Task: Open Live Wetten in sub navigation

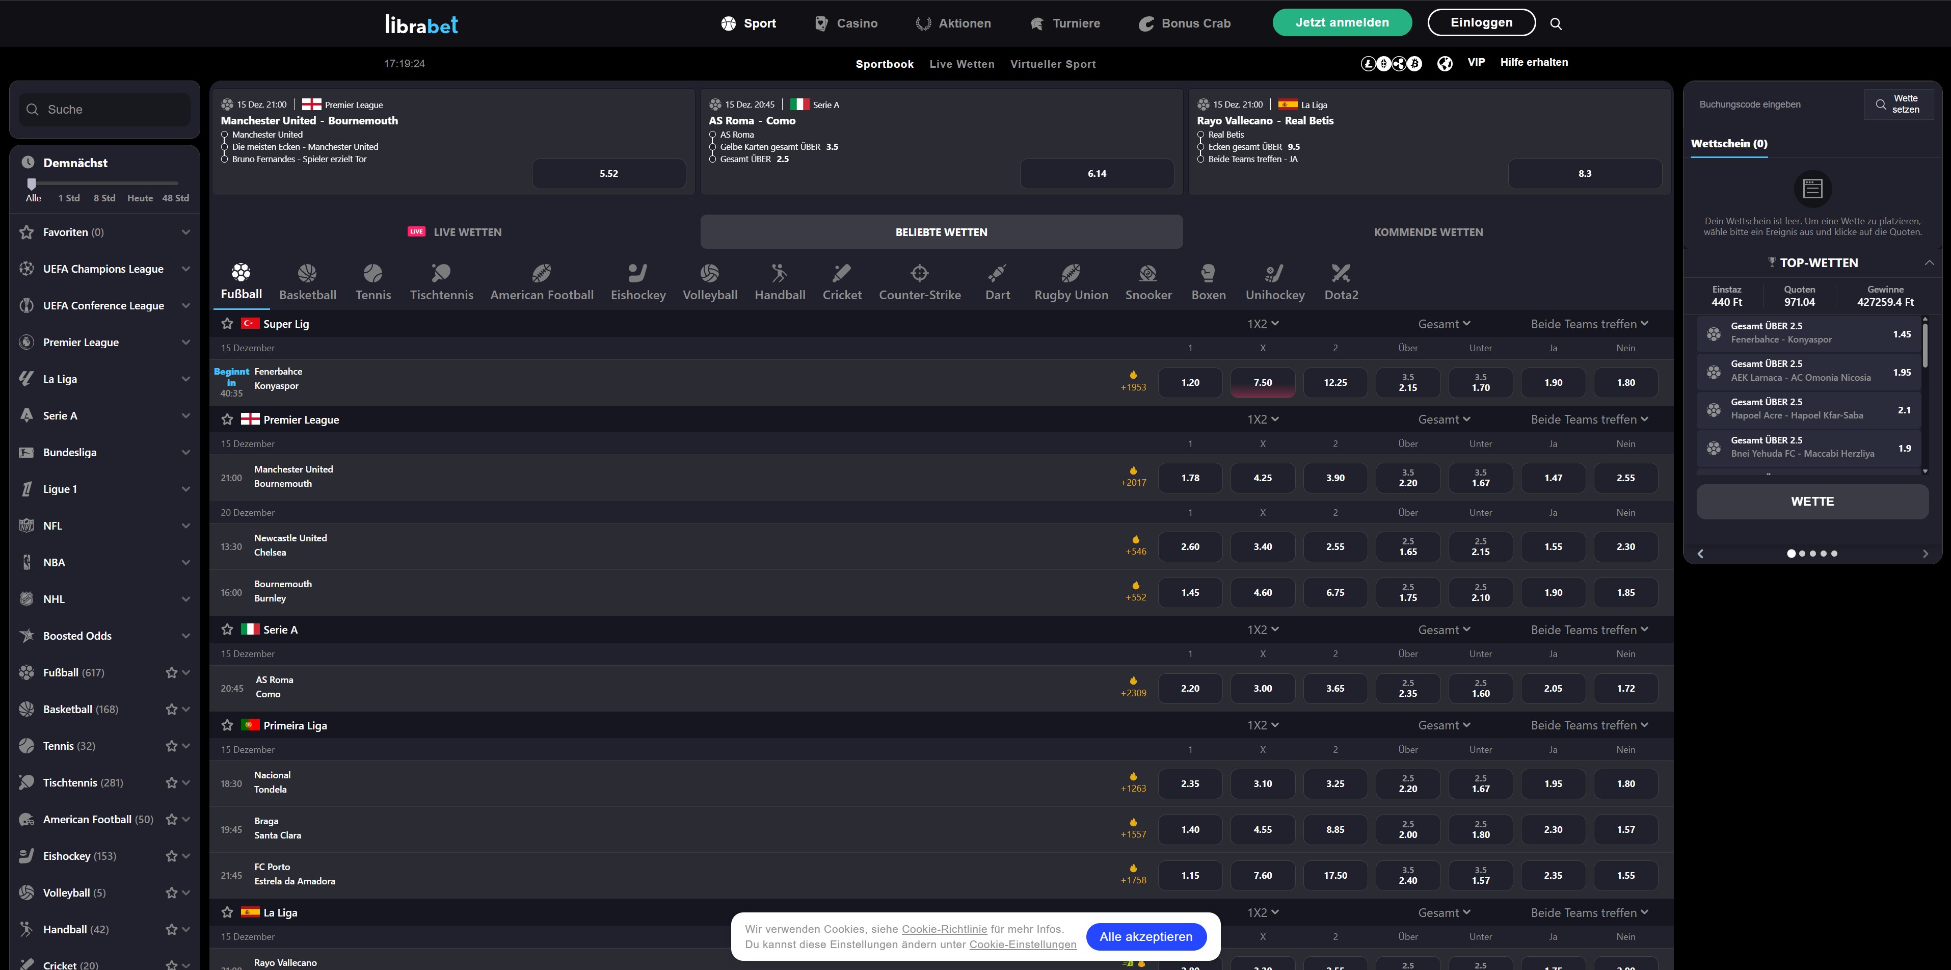Action: pos(962,64)
